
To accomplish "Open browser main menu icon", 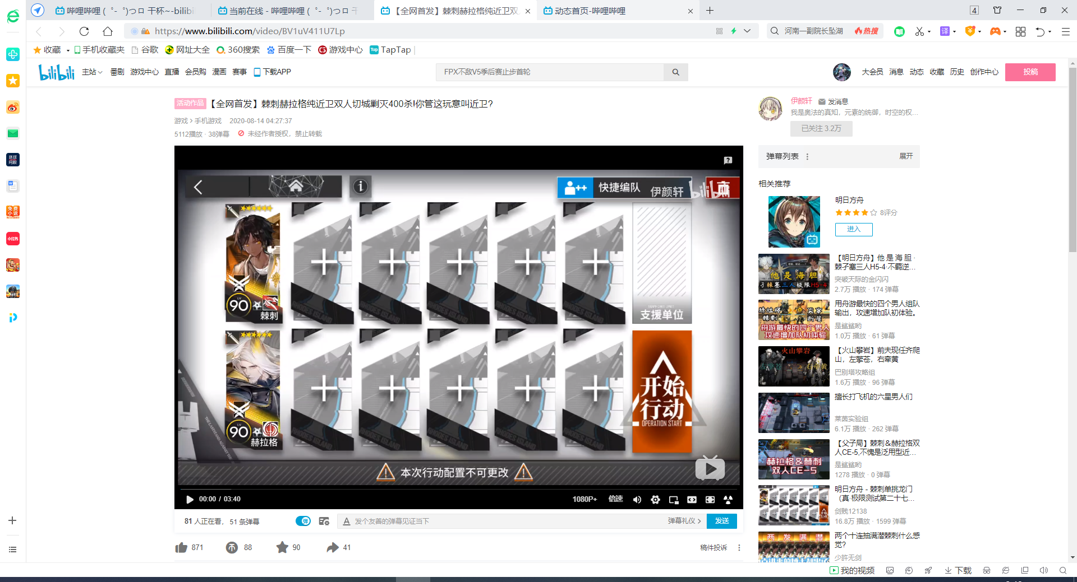I will pyautogui.click(x=1066, y=31).
